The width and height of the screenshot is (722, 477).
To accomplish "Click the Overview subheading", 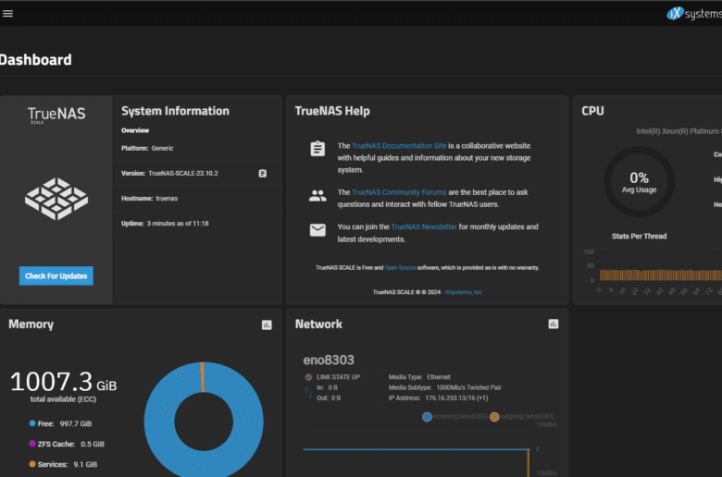I will coord(135,130).
